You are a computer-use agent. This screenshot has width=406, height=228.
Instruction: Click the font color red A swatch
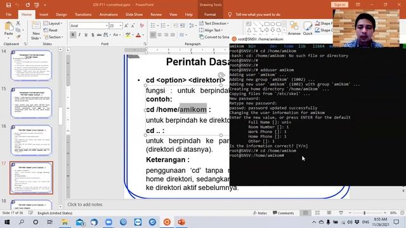tap(138, 35)
